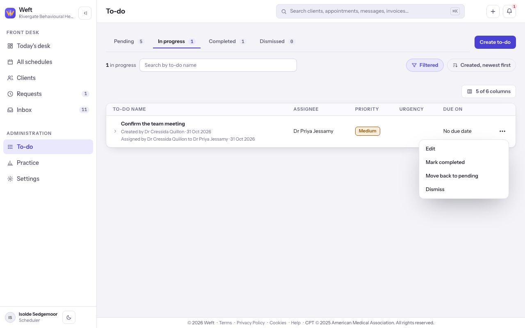Image resolution: width=525 pixels, height=328 pixels.
Task: Click the Isolde Sedgemoor user profile
Action: click(32, 317)
